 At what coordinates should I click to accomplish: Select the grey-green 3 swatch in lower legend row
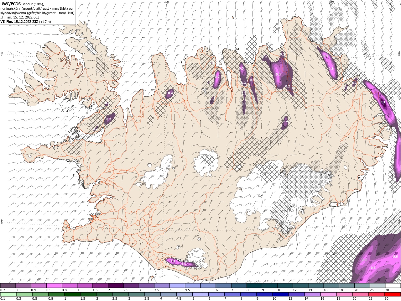tap(137, 294)
